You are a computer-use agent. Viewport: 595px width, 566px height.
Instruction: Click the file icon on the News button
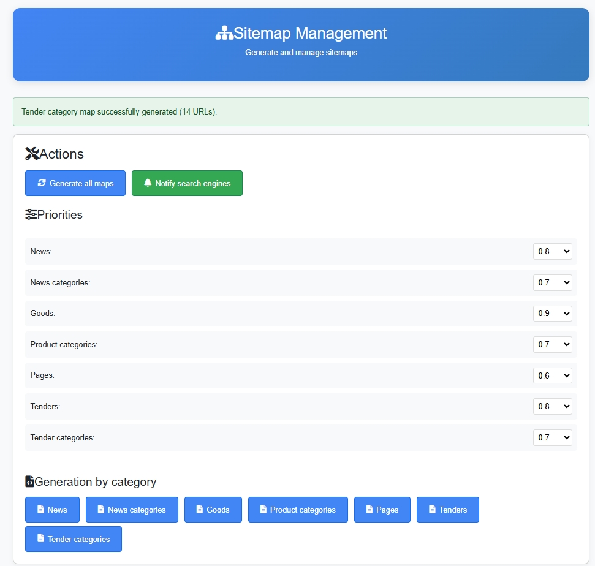pos(40,510)
